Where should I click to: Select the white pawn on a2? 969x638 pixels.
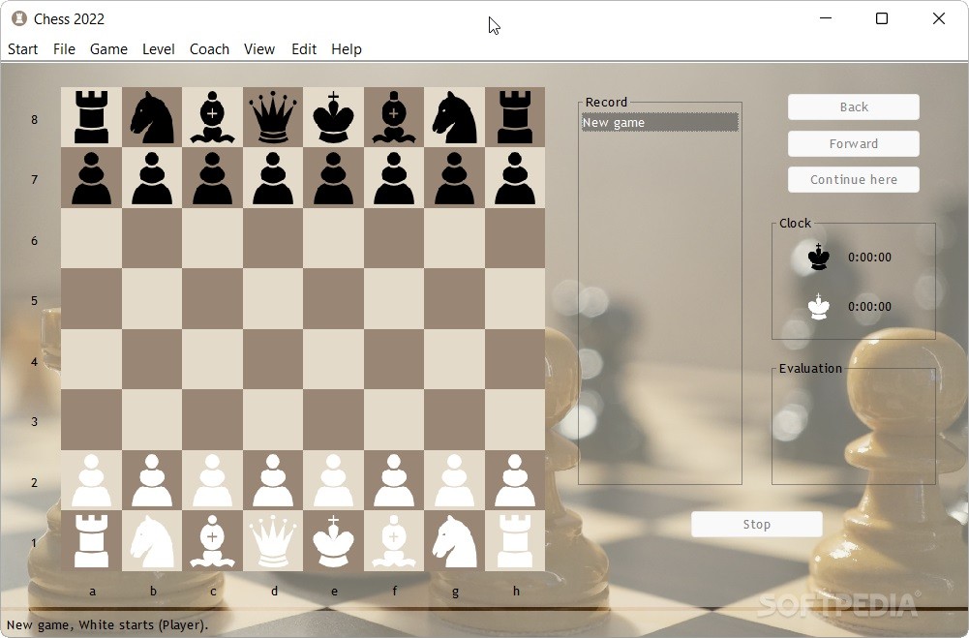91,480
